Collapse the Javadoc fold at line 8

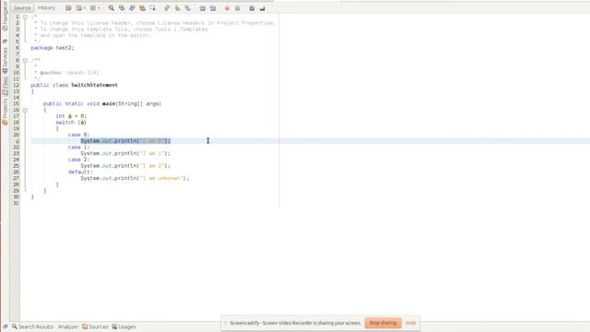click(25, 60)
